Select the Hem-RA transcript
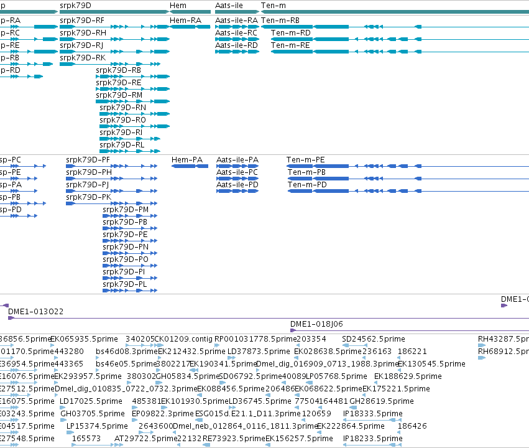The image size is (529, 448). pos(186,21)
